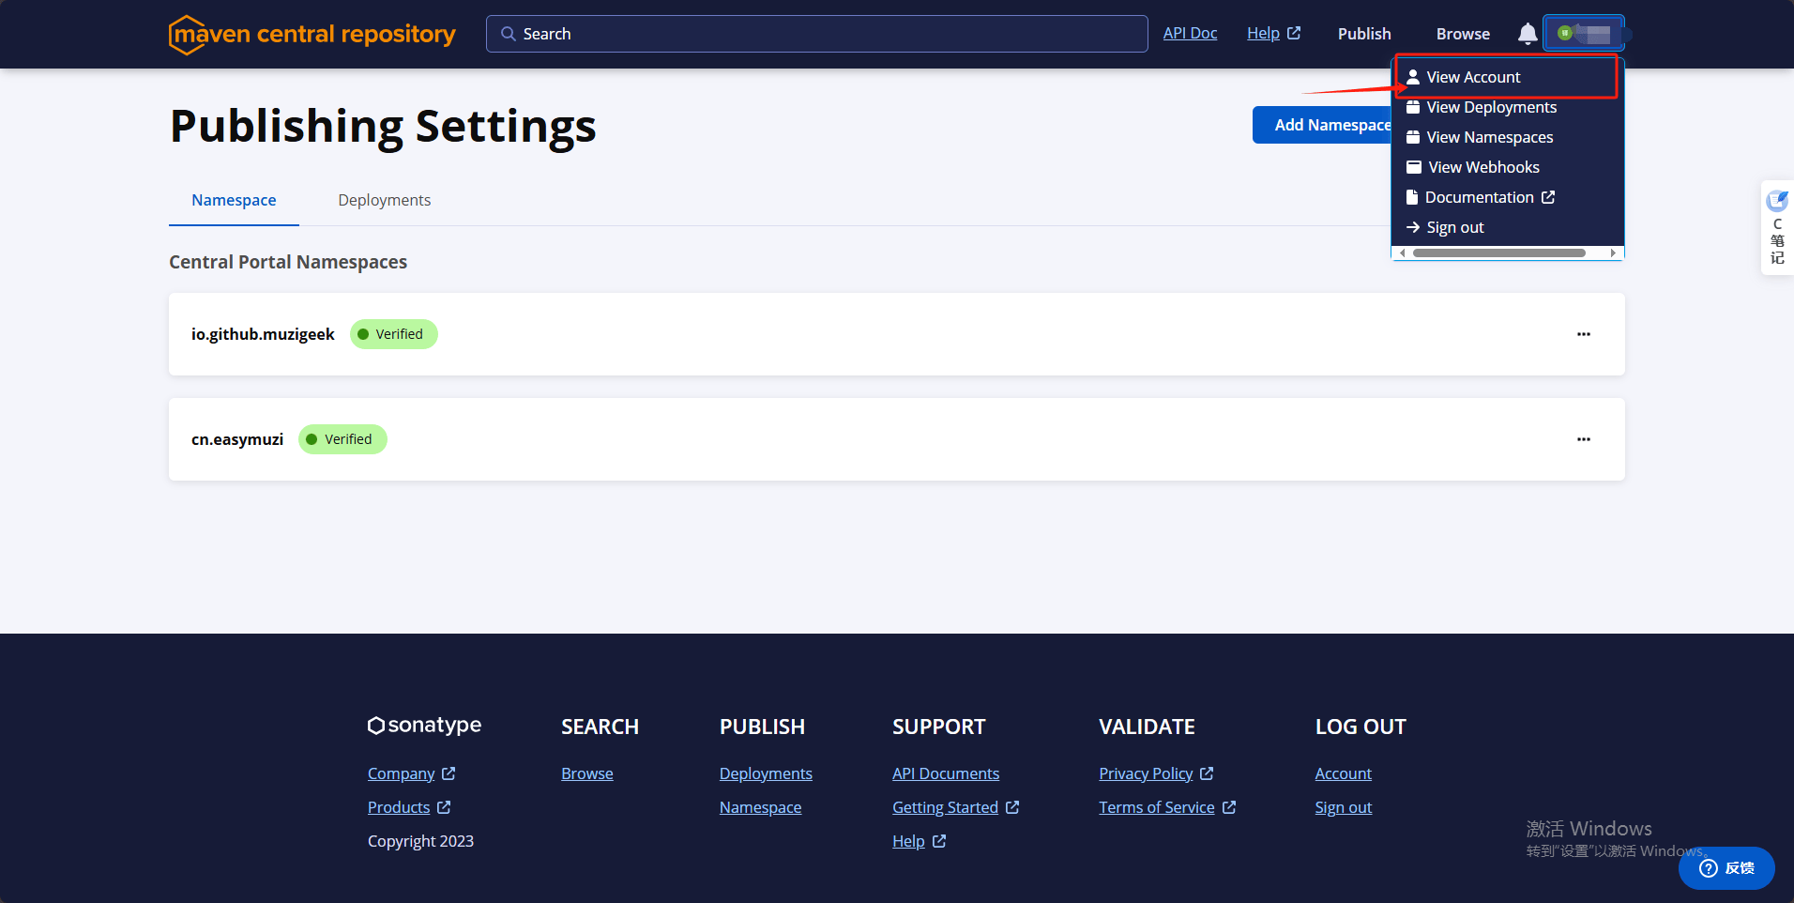The height and width of the screenshot is (903, 1794).
Task: Open options menu for io.github.muzigeek
Action: pyautogui.click(x=1584, y=334)
